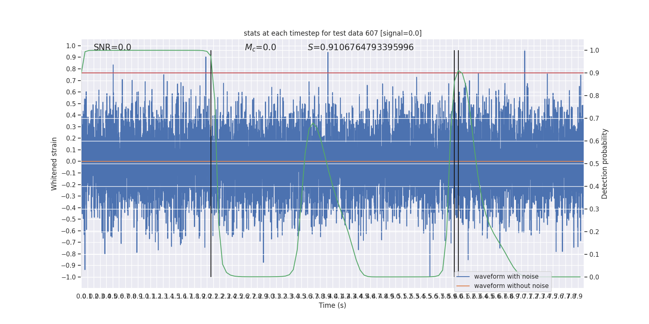
Task: Select legend entry 'waveform with noise'
Action: pyautogui.click(x=506, y=277)
